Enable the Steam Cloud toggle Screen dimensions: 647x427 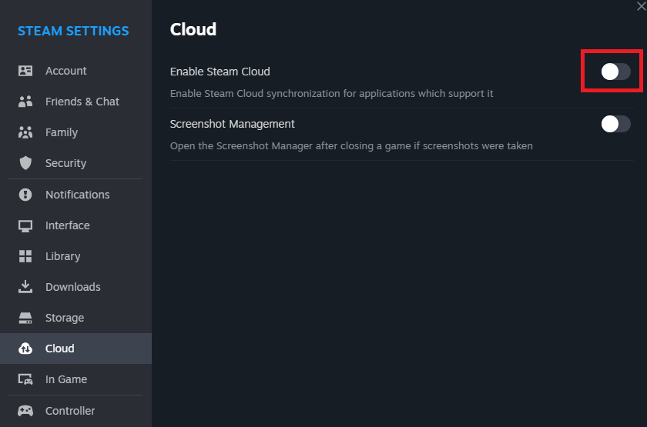tap(615, 72)
